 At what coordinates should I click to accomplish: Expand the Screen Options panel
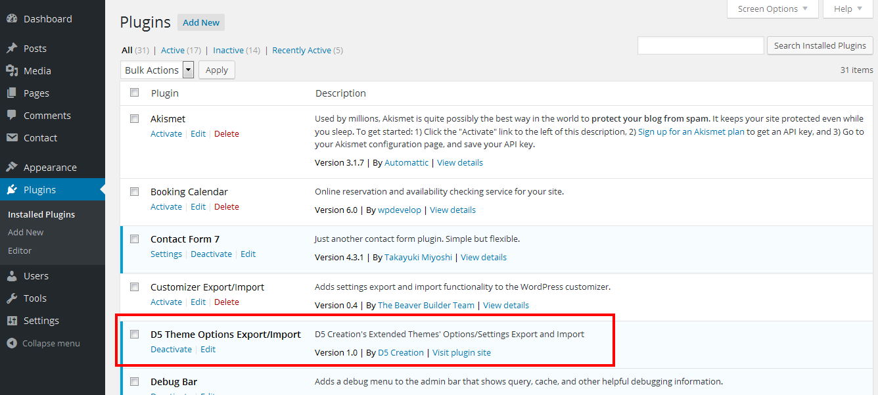coord(773,9)
